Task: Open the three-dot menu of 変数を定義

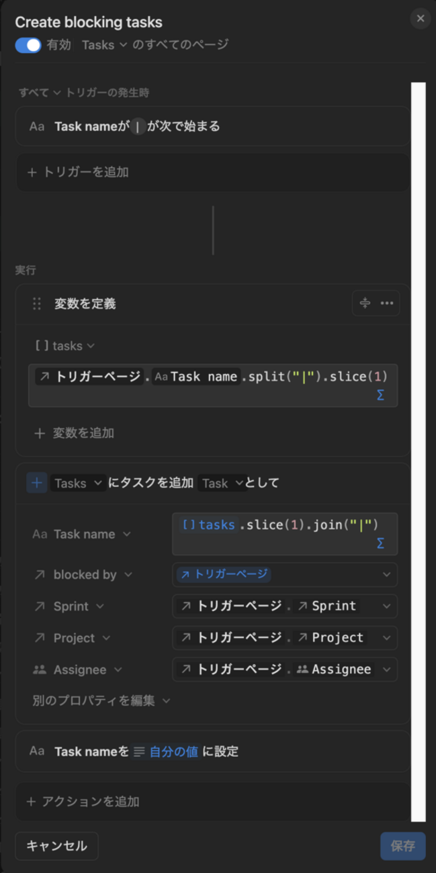Action: (387, 304)
